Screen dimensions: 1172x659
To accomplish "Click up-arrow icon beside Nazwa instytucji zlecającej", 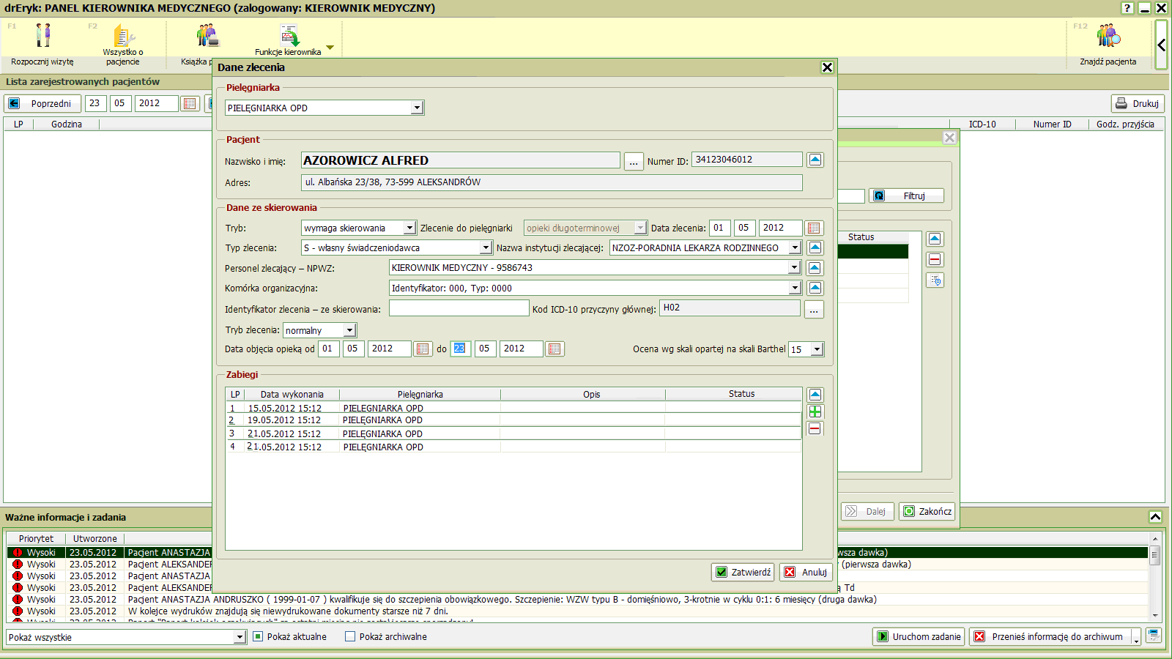I will pyautogui.click(x=815, y=247).
